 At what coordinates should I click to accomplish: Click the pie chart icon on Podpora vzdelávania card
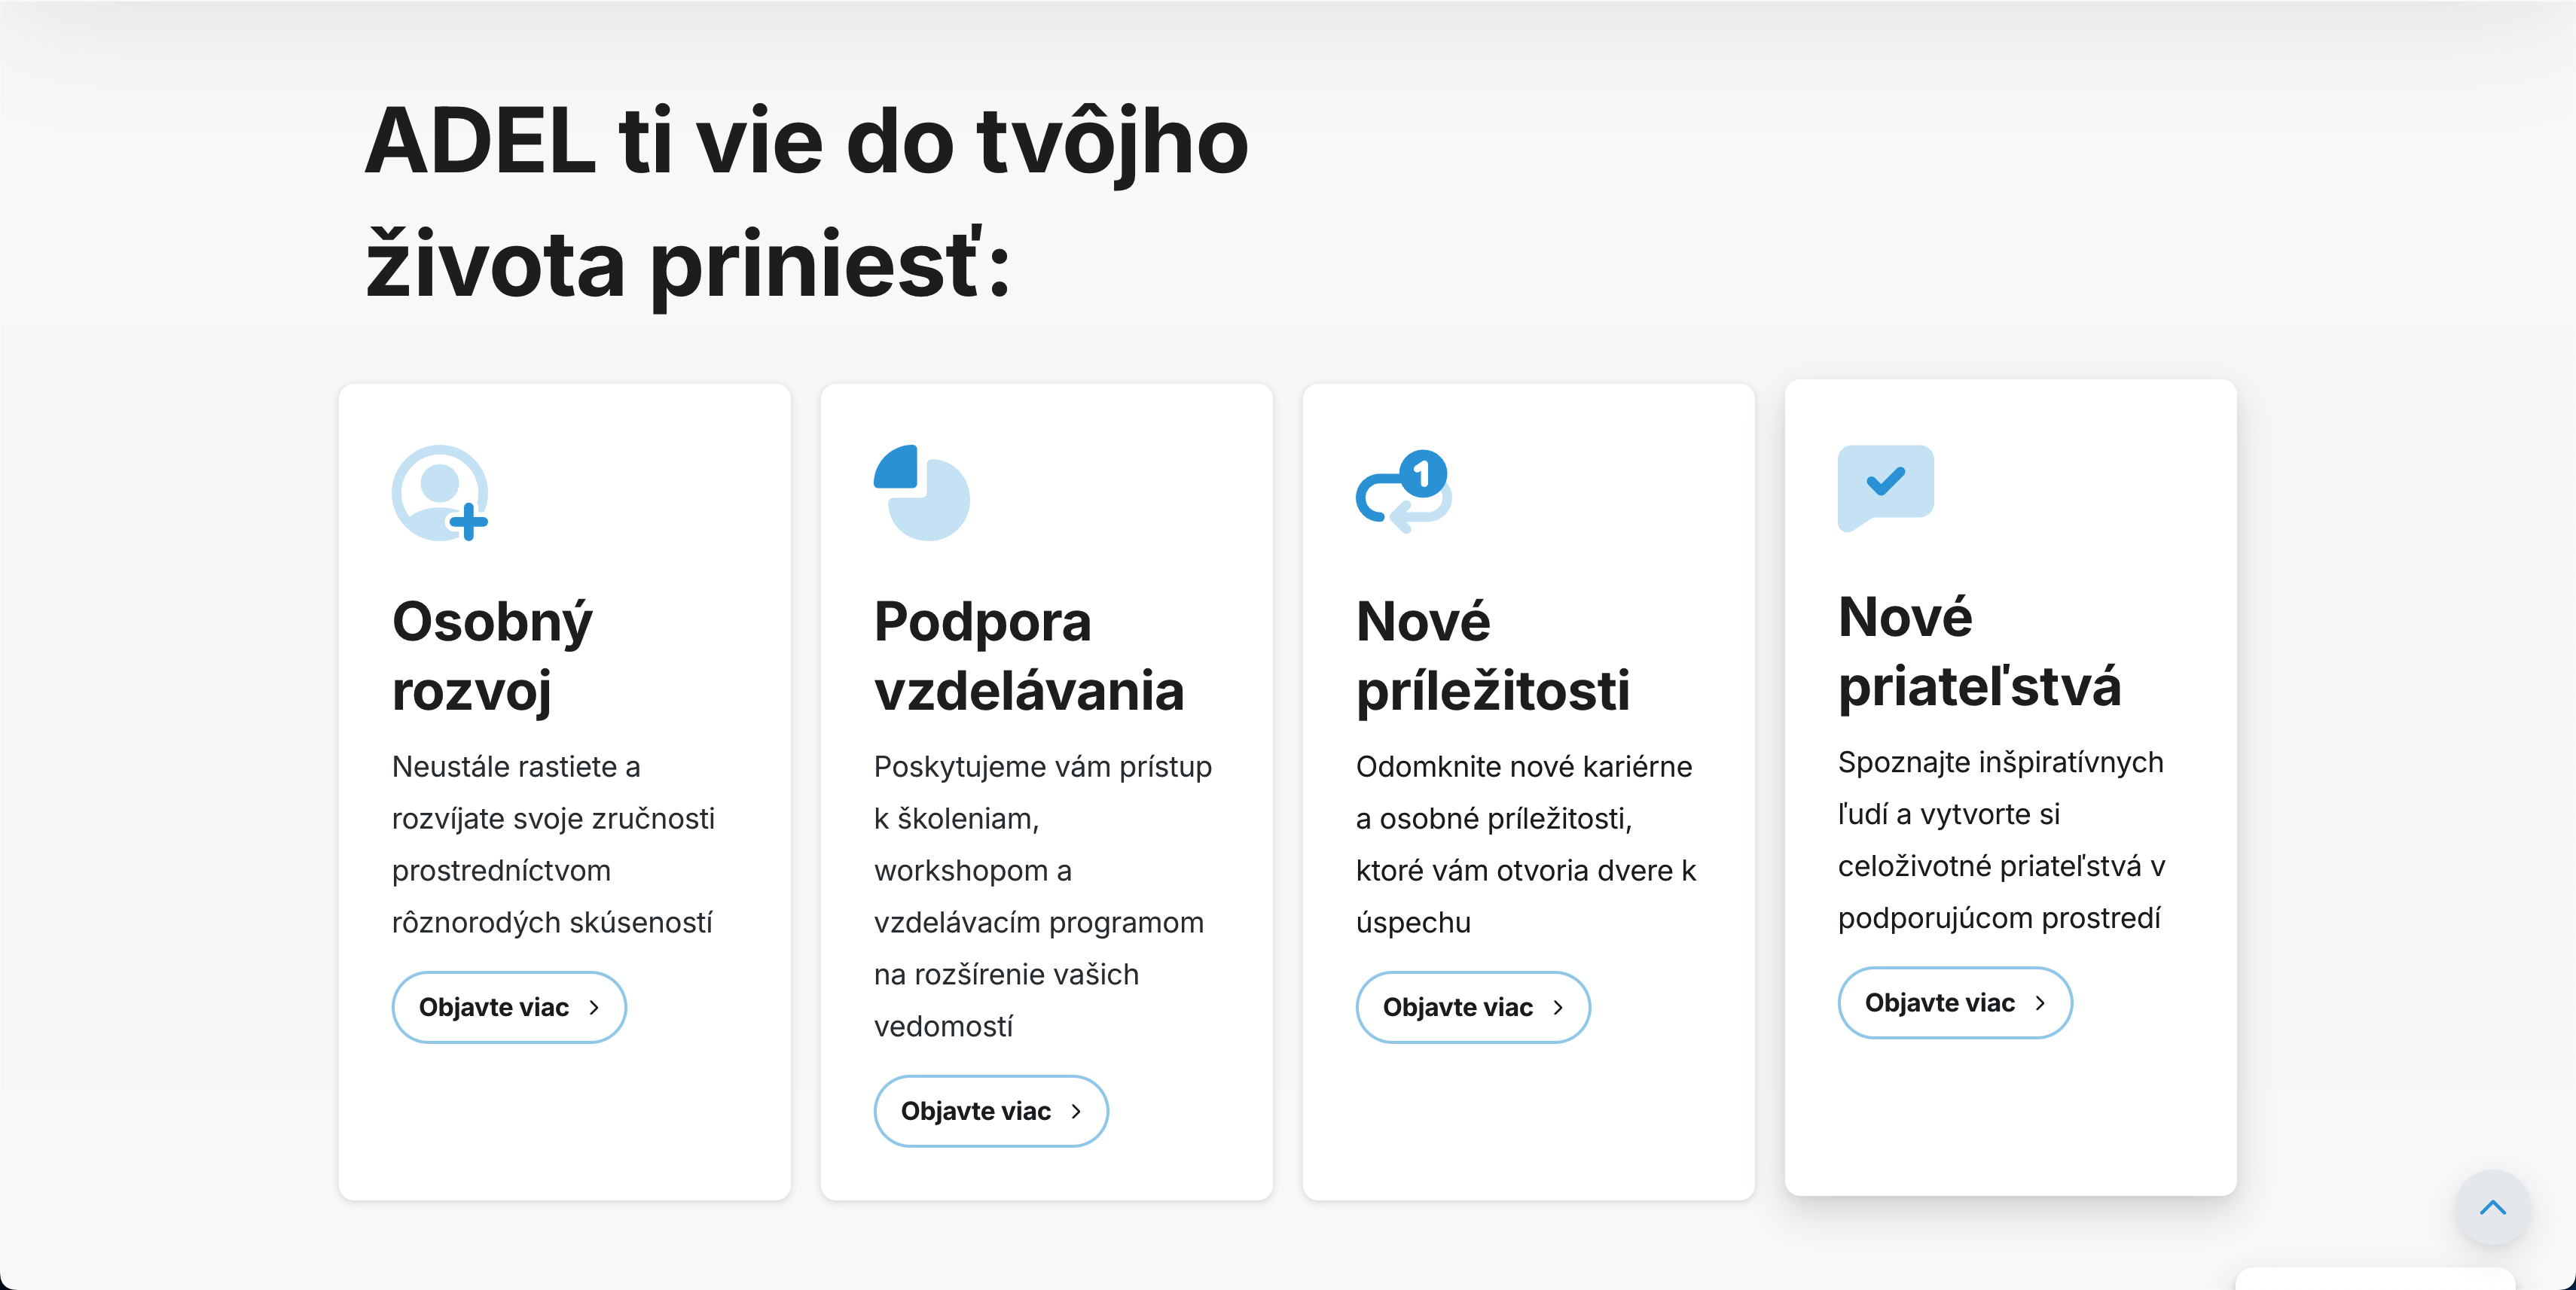[922, 493]
